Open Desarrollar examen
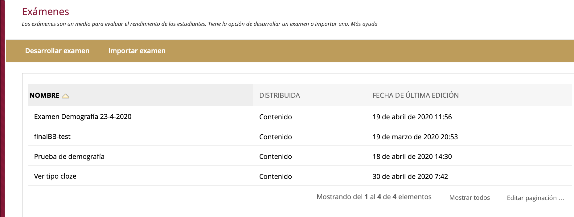 (x=57, y=51)
